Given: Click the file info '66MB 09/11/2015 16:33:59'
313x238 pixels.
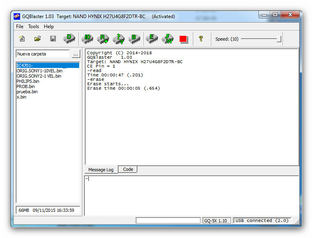Looking at the screenshot, I should (48, 210).
